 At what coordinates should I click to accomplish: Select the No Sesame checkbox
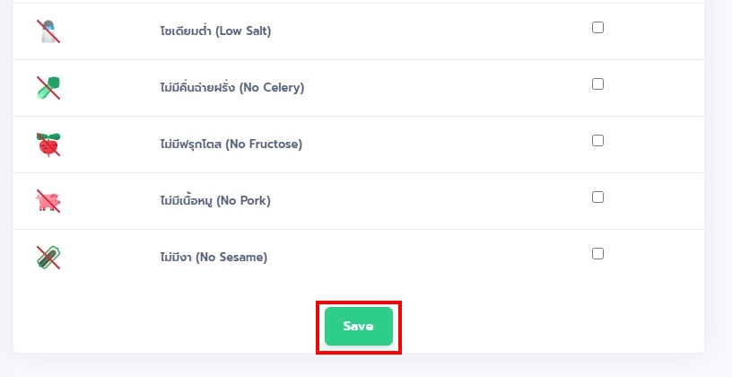(597, 254)
